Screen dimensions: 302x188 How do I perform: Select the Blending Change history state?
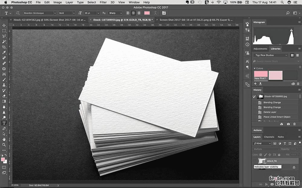point(272,103)
